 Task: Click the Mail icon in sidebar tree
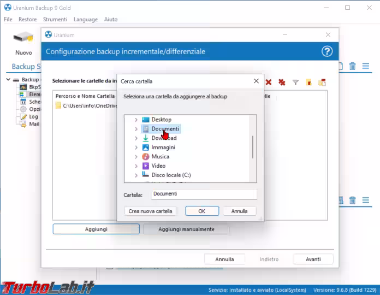23,124
